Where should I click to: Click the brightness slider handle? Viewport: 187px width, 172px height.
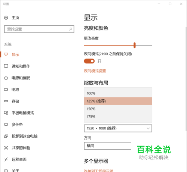coord(135,45)
